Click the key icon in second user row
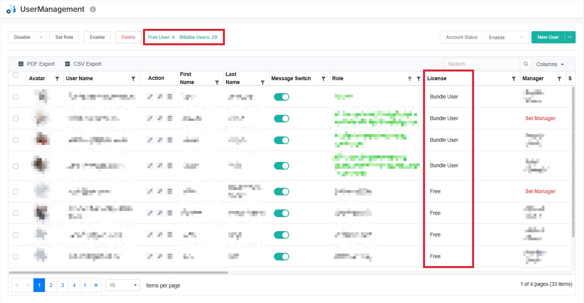The width and height of the screenshot is (584, 303). tap(160, 119)
